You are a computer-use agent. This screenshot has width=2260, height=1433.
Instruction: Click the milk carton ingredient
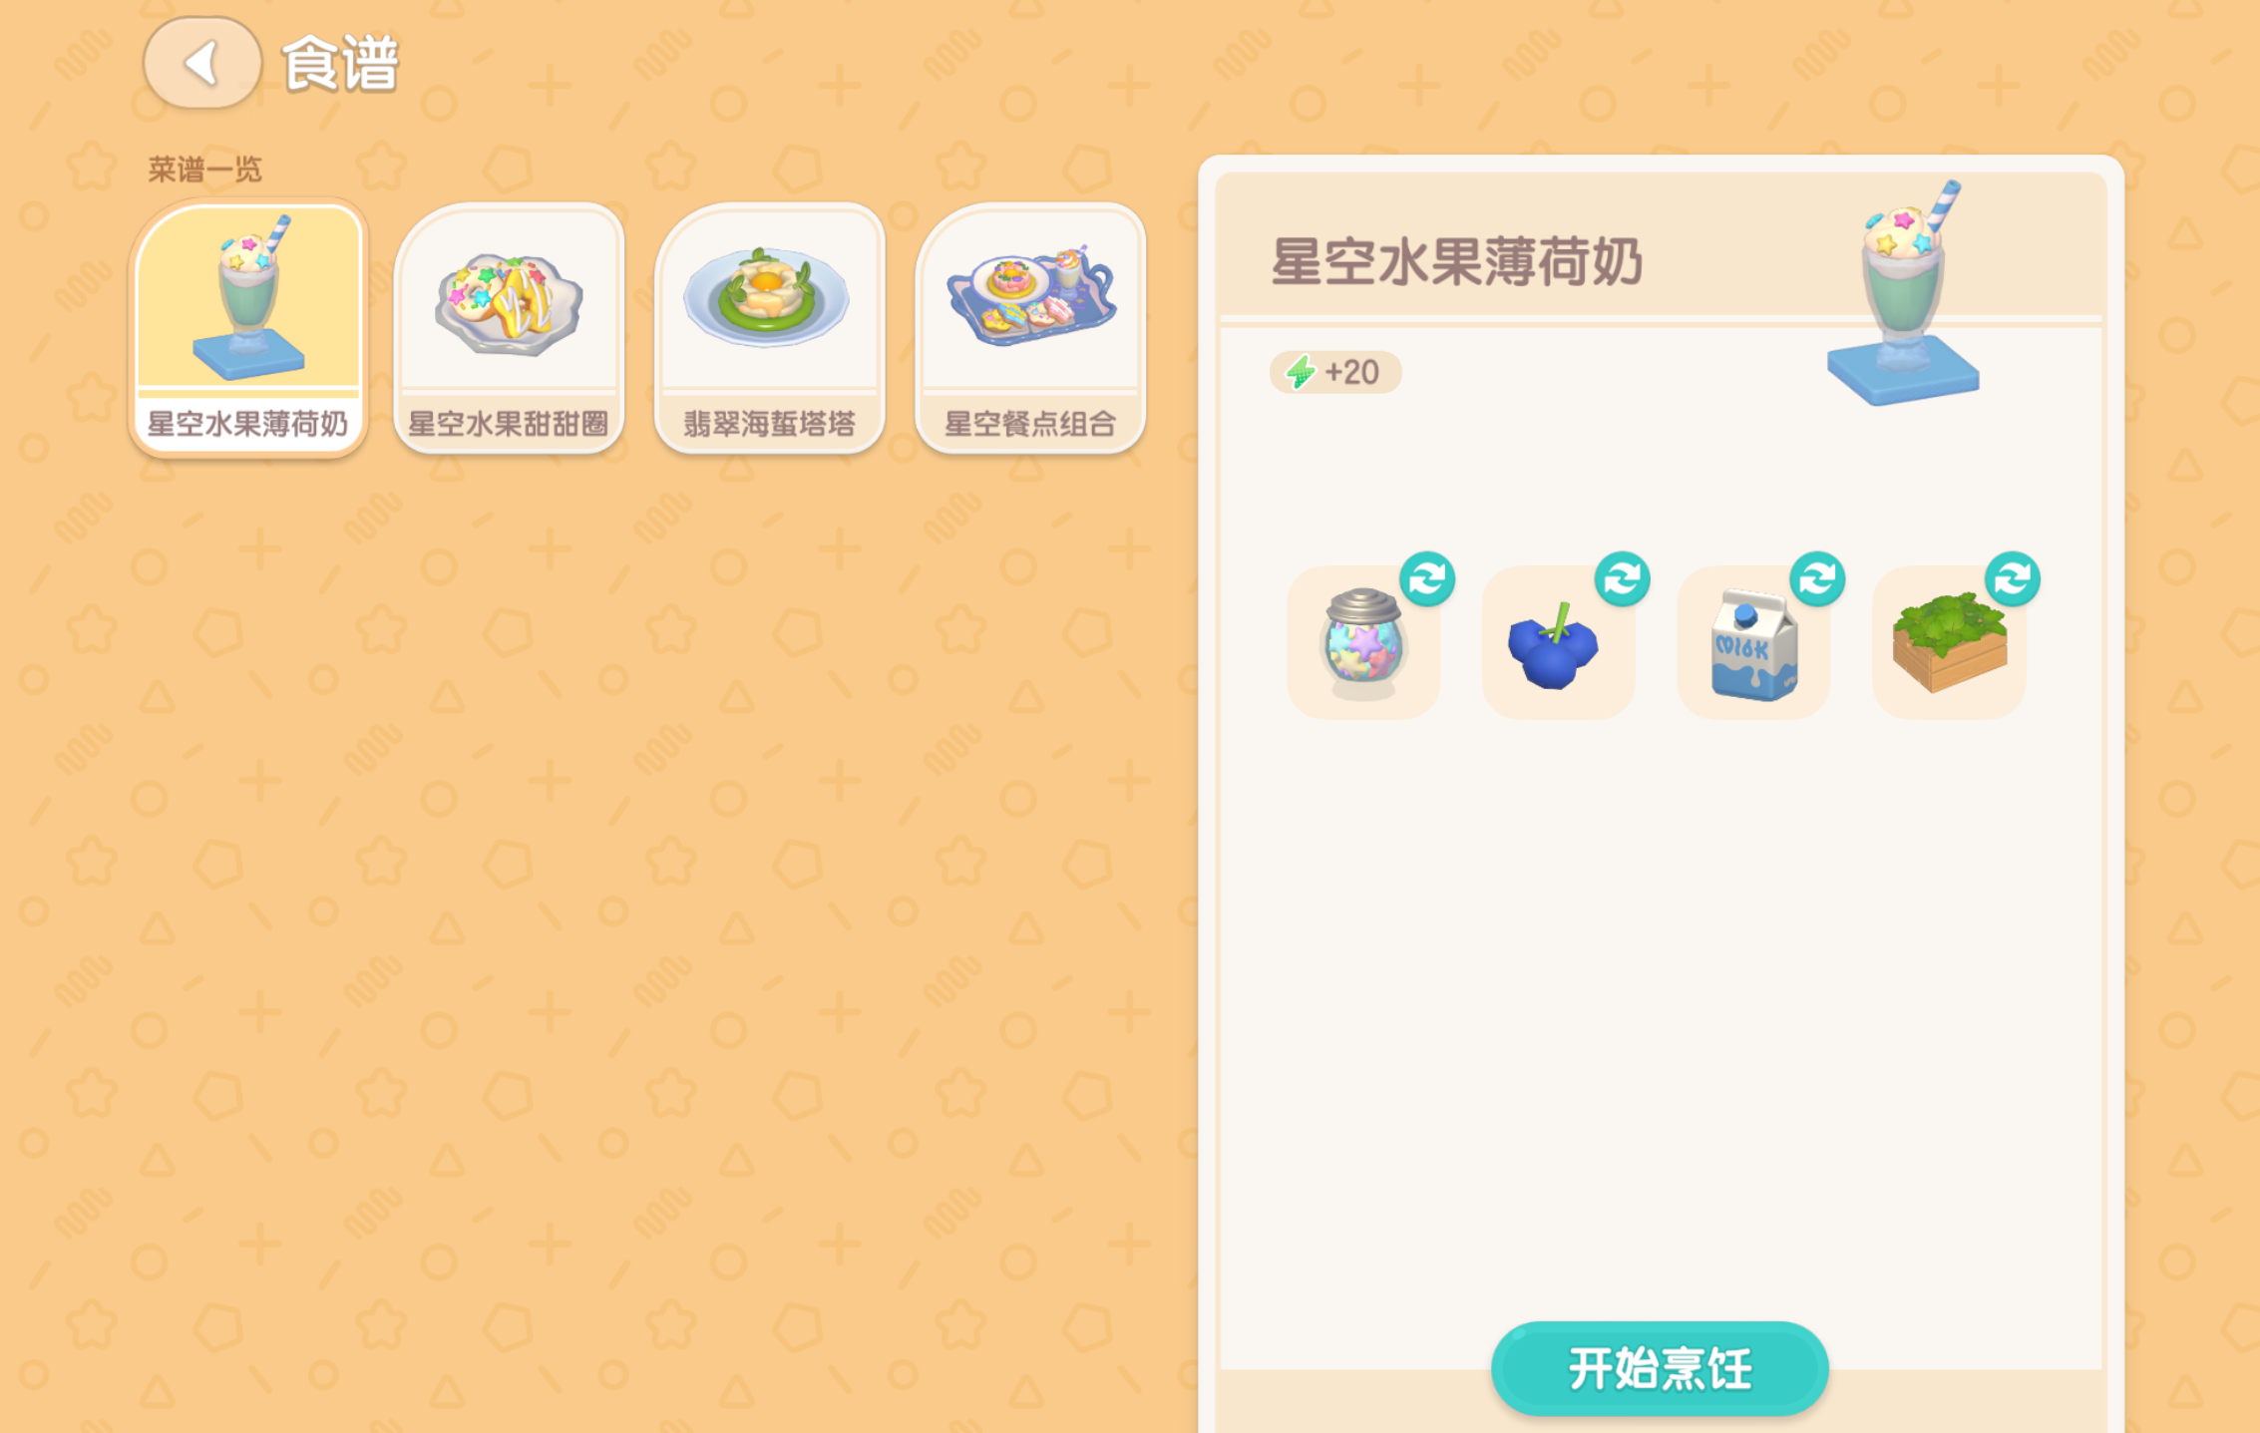[1753, 643]
